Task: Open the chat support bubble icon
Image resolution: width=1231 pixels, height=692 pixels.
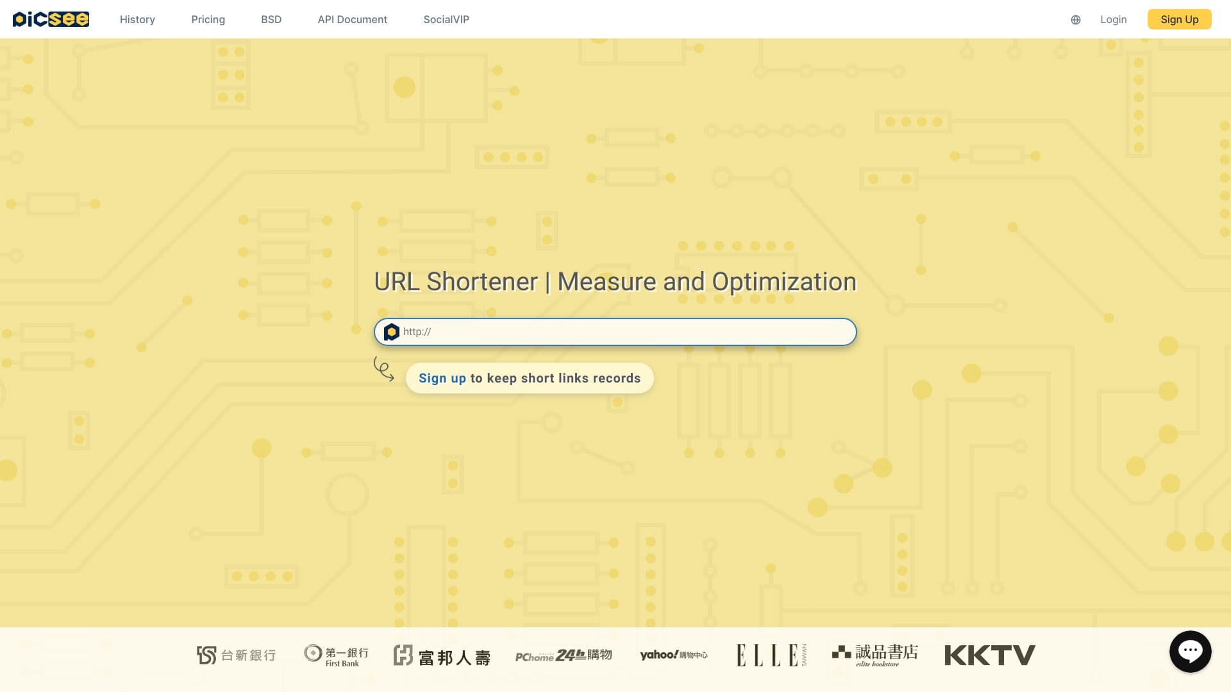Action: [1191, 651]
